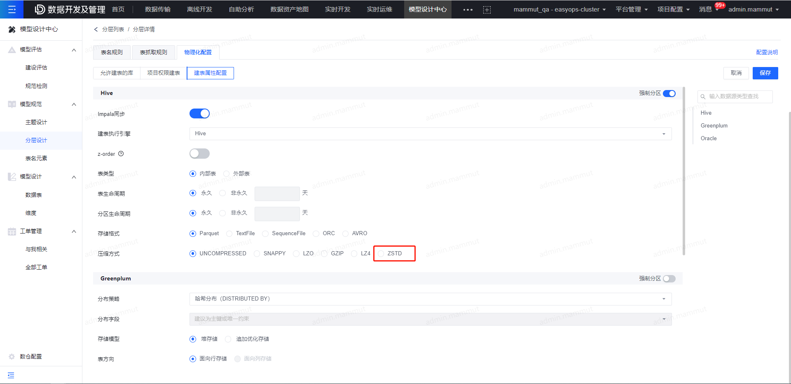
Task: Open 规范检测 in sidebar
Action: coord(36,86)
